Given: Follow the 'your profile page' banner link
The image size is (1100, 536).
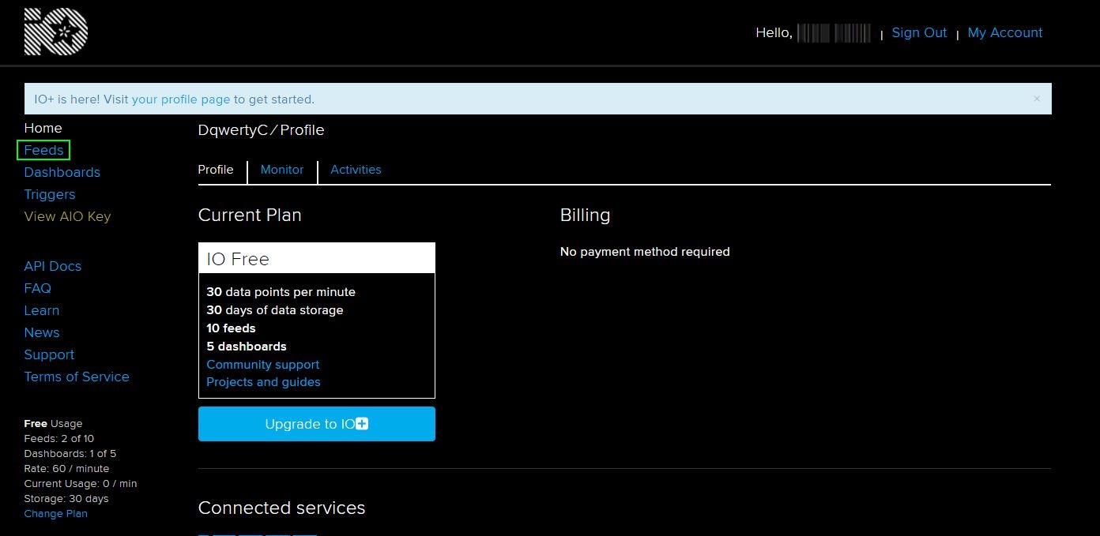Looking at the screenshot, I should [x=181, y=99].
